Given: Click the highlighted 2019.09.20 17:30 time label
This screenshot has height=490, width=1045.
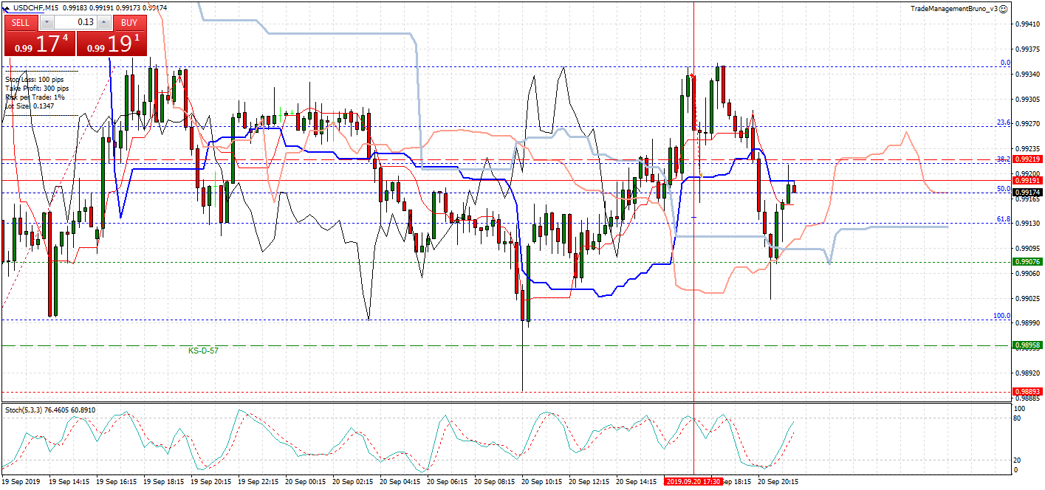Looking at the screenshot, I should [693, 481].
